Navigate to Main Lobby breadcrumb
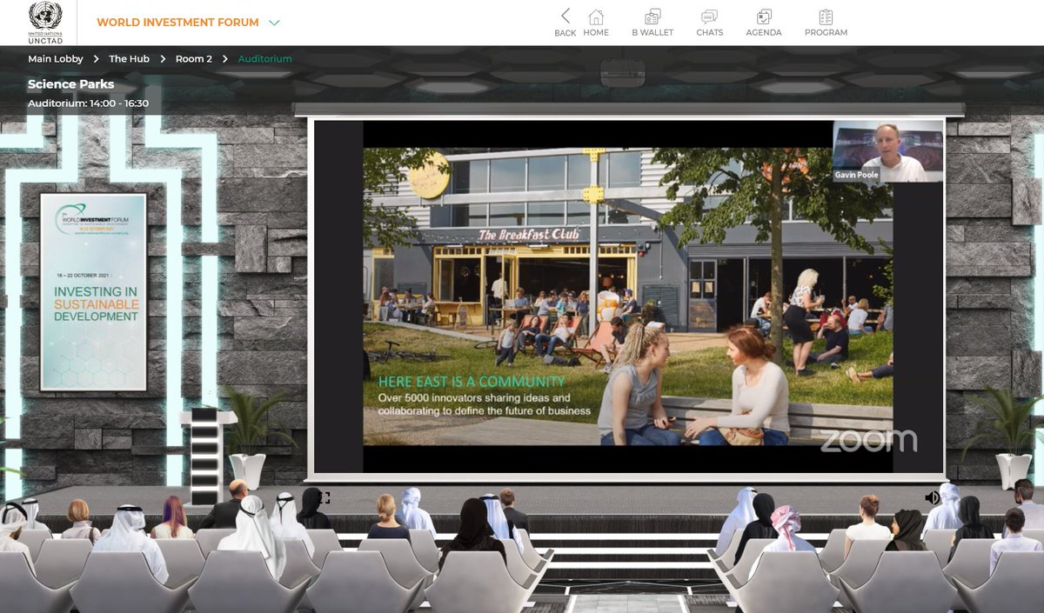 pos(56,59)
